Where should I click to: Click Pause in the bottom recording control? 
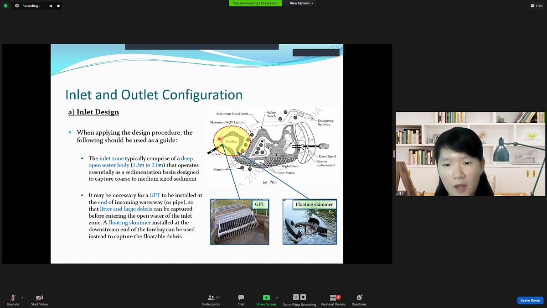[x=296, y=298]
